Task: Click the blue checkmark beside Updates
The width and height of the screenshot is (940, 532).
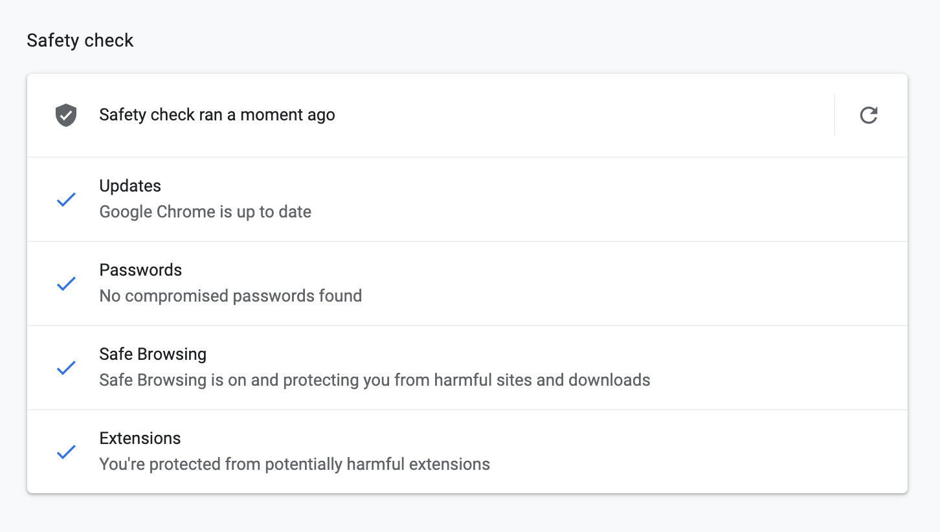Action: pyautogui.click(x=66, y=199)
